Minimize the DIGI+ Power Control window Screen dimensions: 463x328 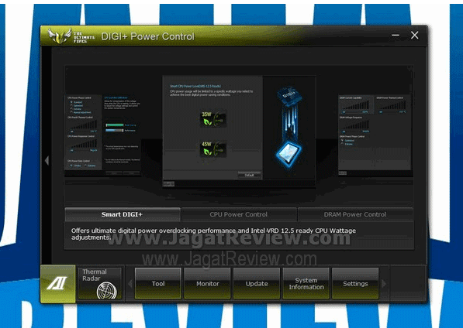396,36
